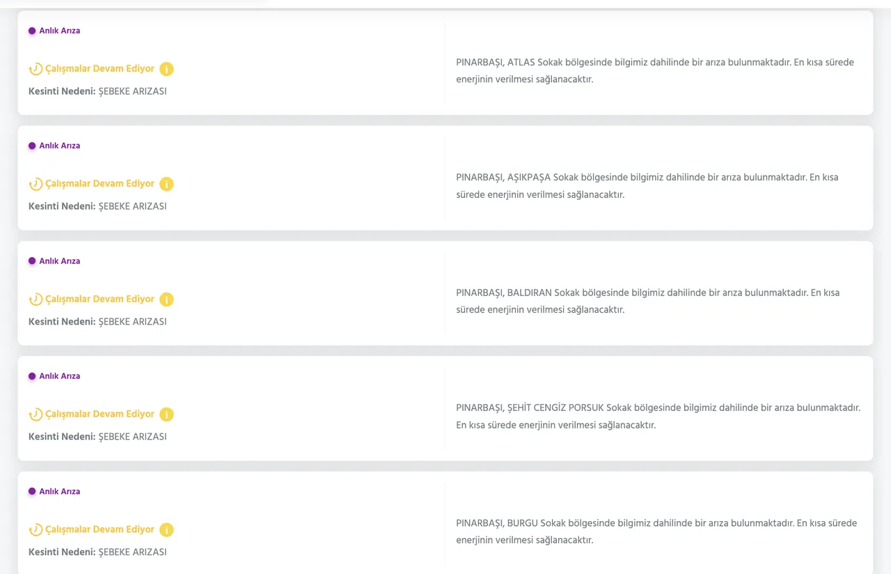This screenshot has height=574, width=891.
Task: Click "Çalışmalar Devam Ediyor" in the AŞIKPAŞA card
Action: pyautogui.click(x=100, y=184)
